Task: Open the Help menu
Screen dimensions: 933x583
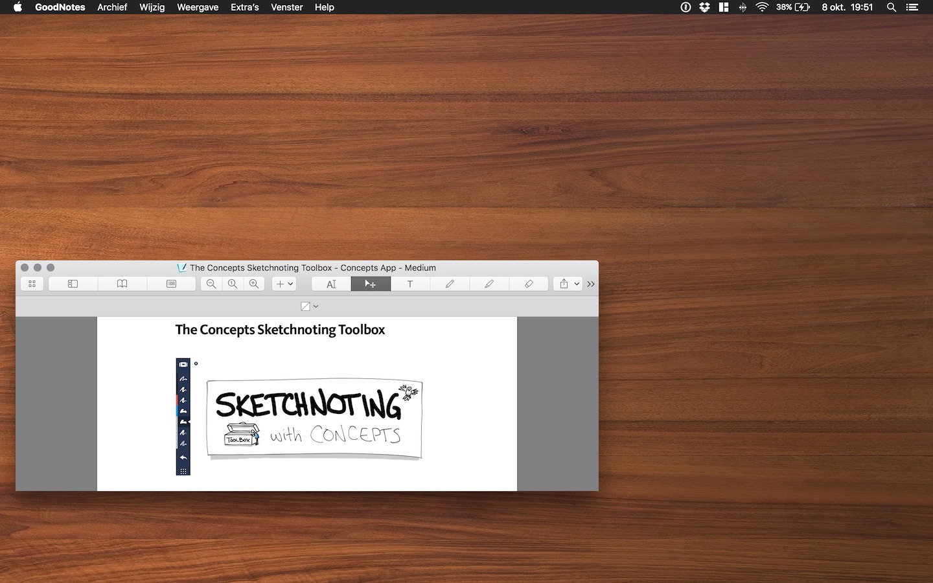Action: (325, 7)
